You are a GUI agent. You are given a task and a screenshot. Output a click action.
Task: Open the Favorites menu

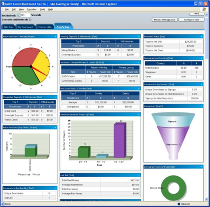(32, 10)
